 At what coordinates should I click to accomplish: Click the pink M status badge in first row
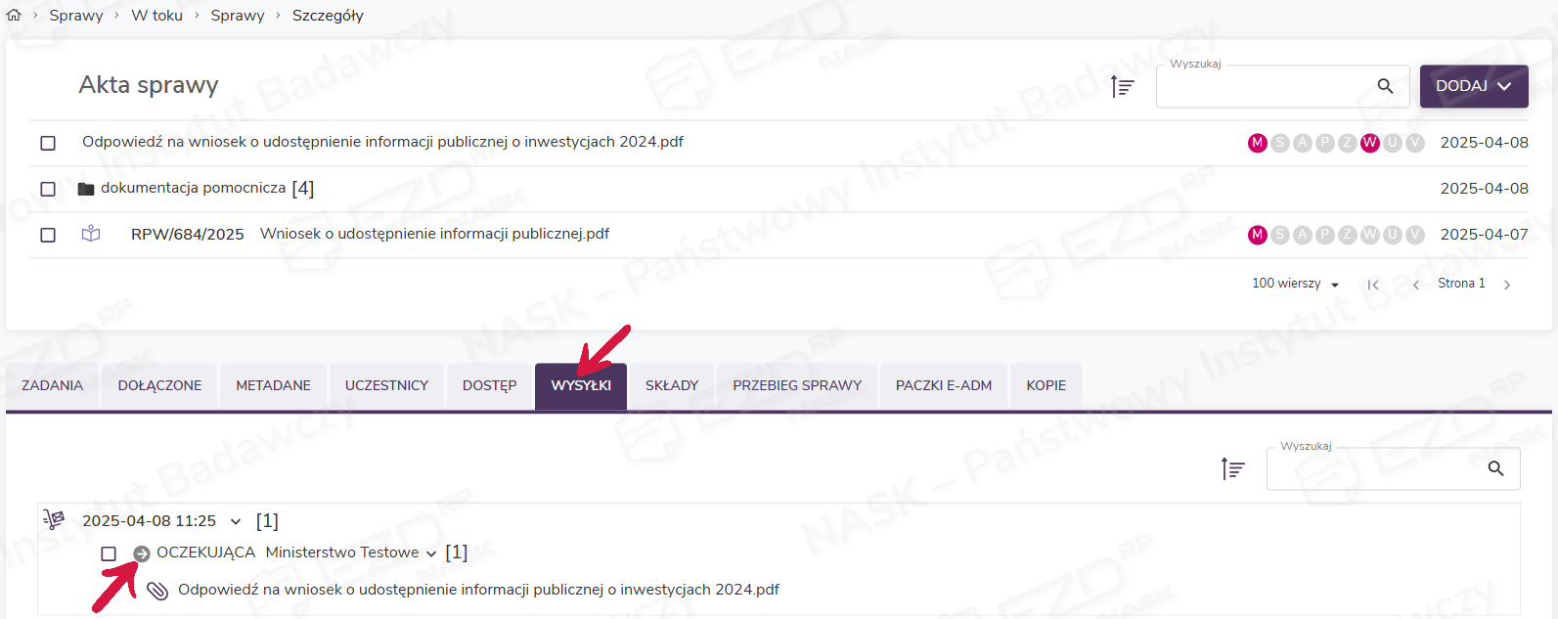(x=1257, y=143)
